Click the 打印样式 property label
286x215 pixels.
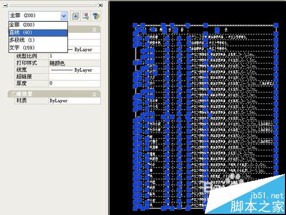coord(27,63)
